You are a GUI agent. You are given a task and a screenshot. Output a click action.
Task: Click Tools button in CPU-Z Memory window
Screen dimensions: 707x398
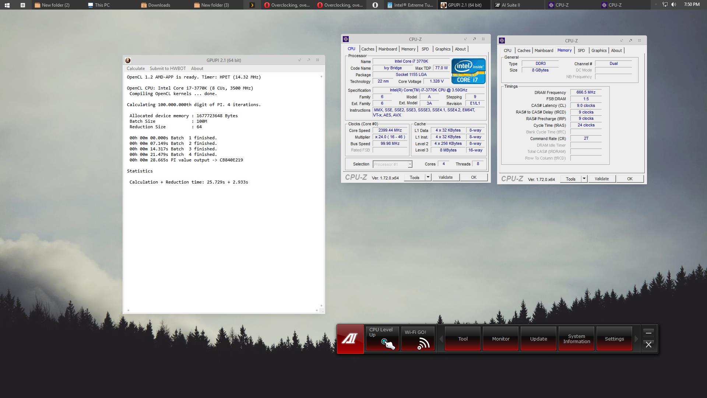pyautogui.click(x=571, y=179)
